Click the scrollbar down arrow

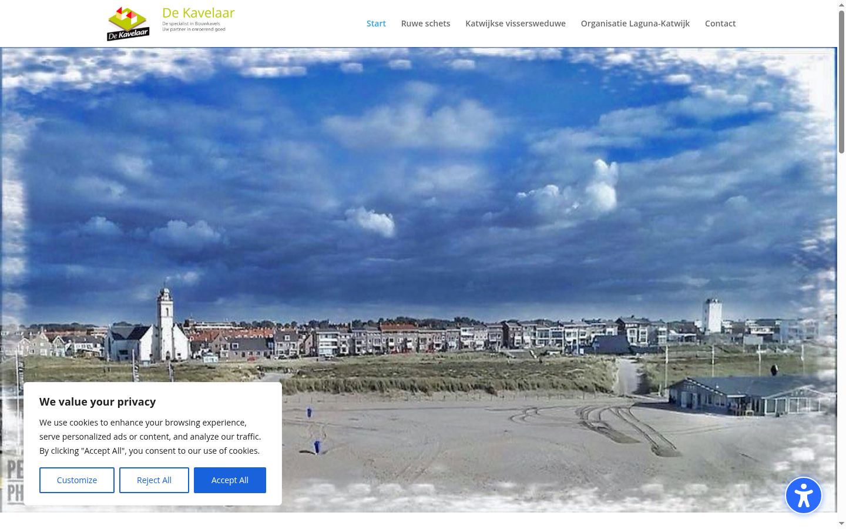(x=841, y=523)
